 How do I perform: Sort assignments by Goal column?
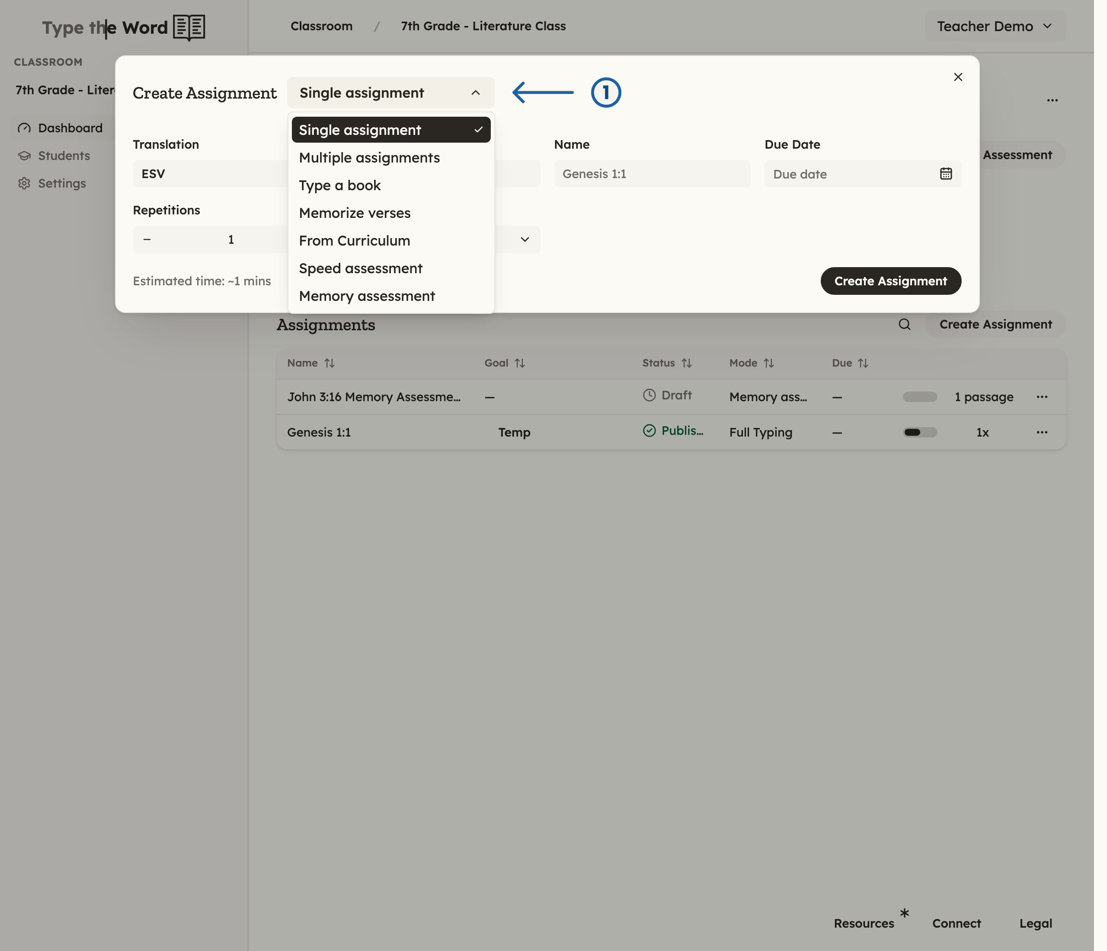(504, 363)
